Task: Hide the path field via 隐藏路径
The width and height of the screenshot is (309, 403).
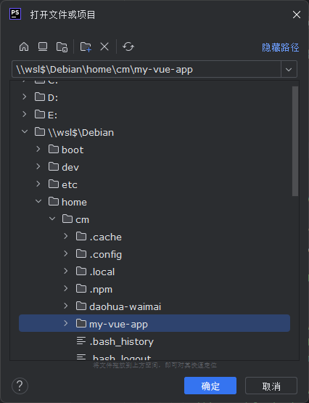Action: [x=280, y=47]
